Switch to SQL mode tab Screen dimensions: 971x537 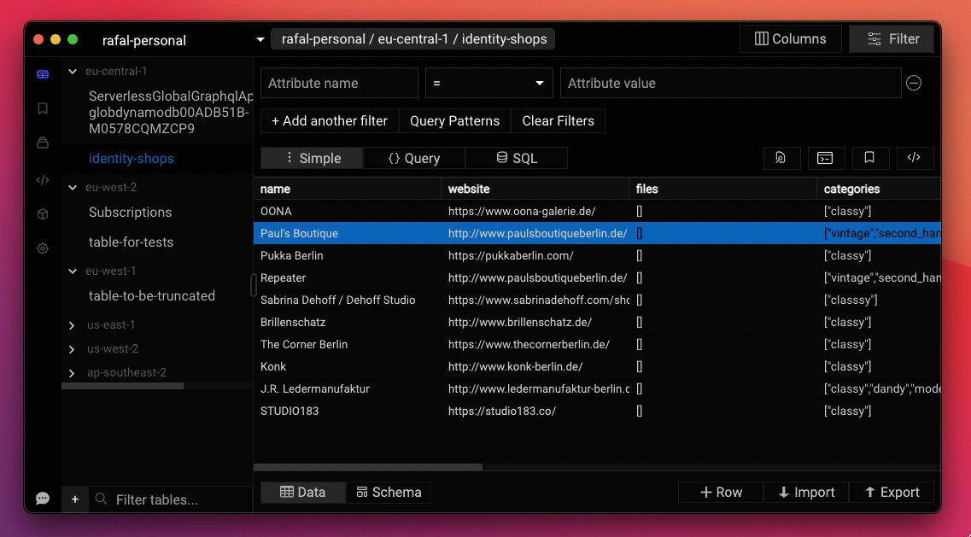pyautogui.click(x=517, y=158)
